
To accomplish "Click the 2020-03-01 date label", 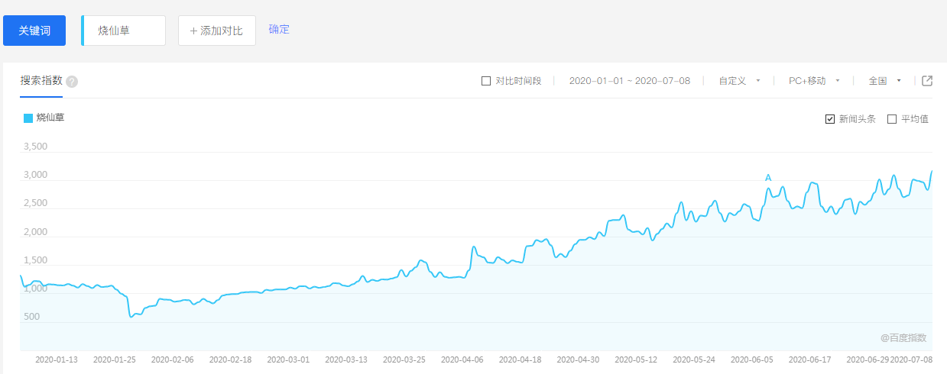I will click(288, 359).
